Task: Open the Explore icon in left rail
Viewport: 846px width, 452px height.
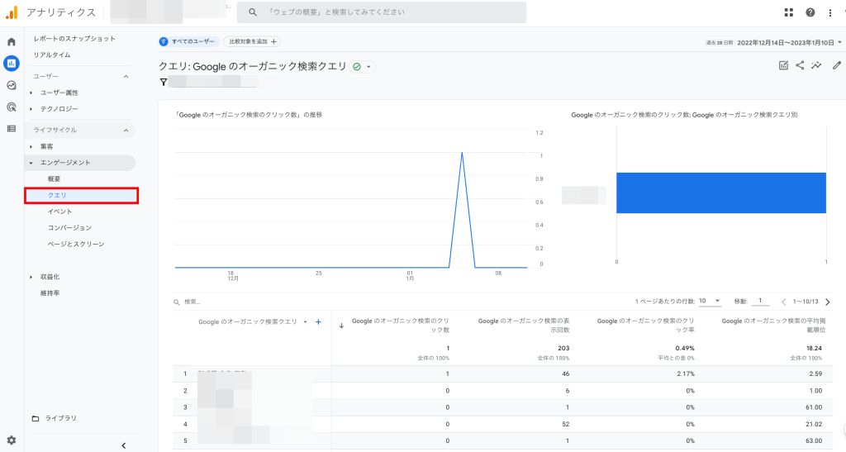Action: coord(12,85)
